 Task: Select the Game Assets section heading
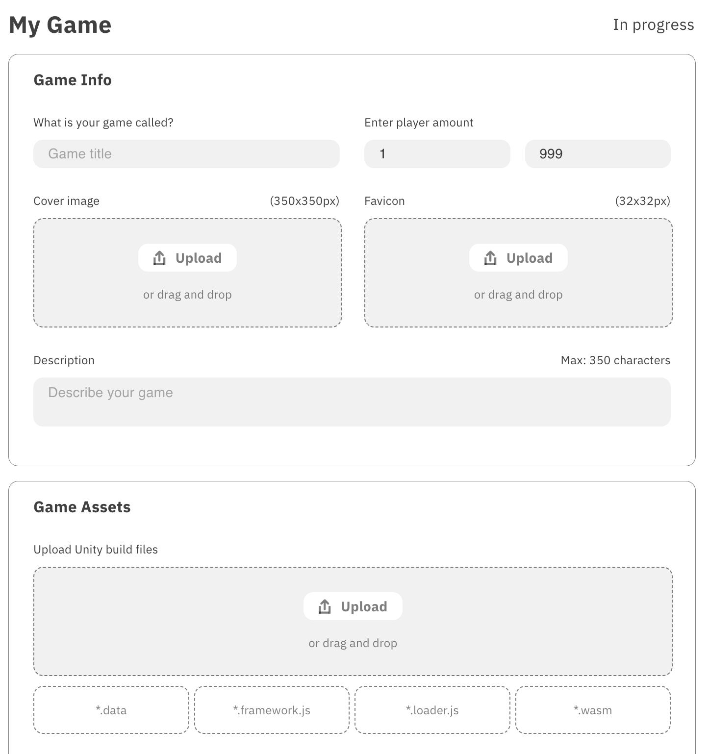coord(82,506)
